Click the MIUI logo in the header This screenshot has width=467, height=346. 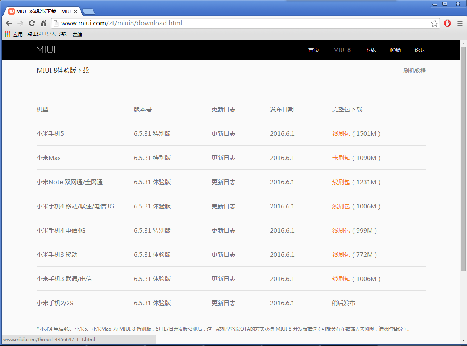coord(46,50)
